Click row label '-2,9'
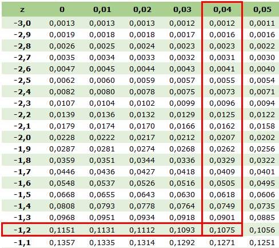This screenshot has width=279, height=248. [x=22, y=35]
